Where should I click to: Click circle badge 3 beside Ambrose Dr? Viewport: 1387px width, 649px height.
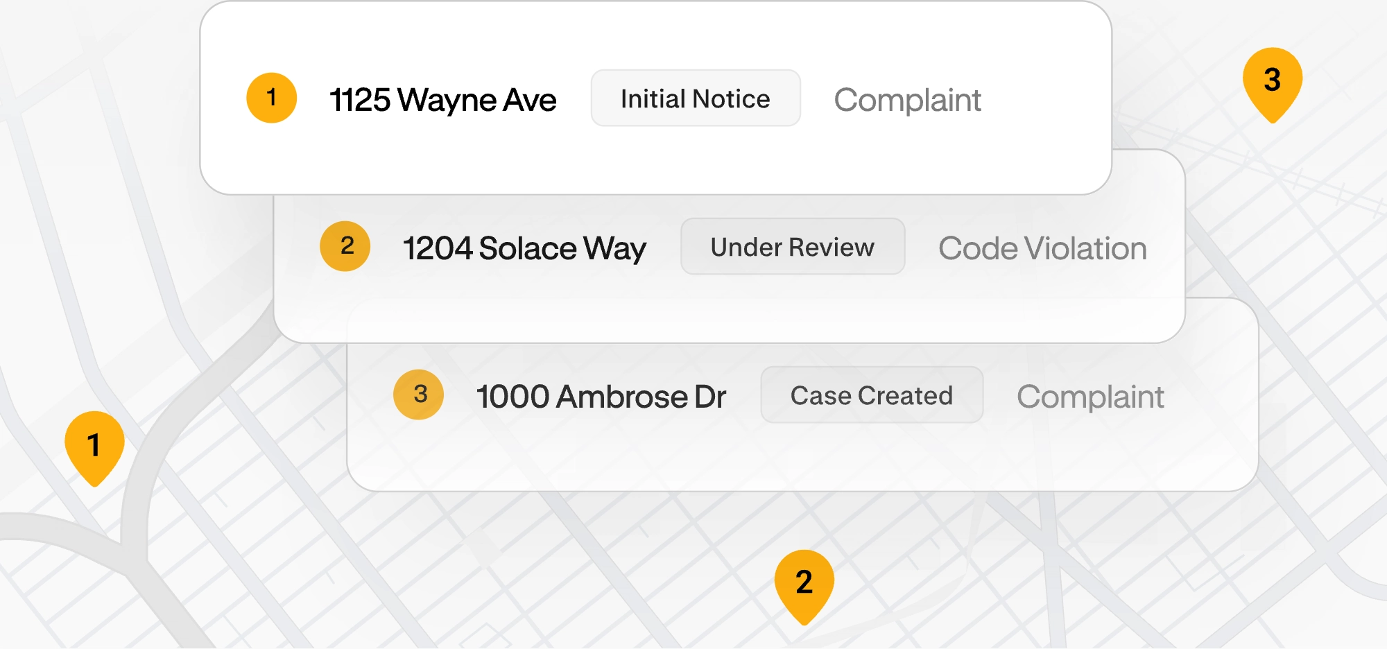pos(419,395)
